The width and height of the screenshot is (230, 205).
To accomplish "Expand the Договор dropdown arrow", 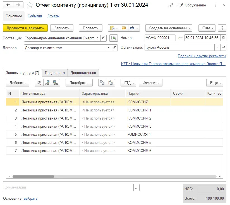I will [109, 48].
